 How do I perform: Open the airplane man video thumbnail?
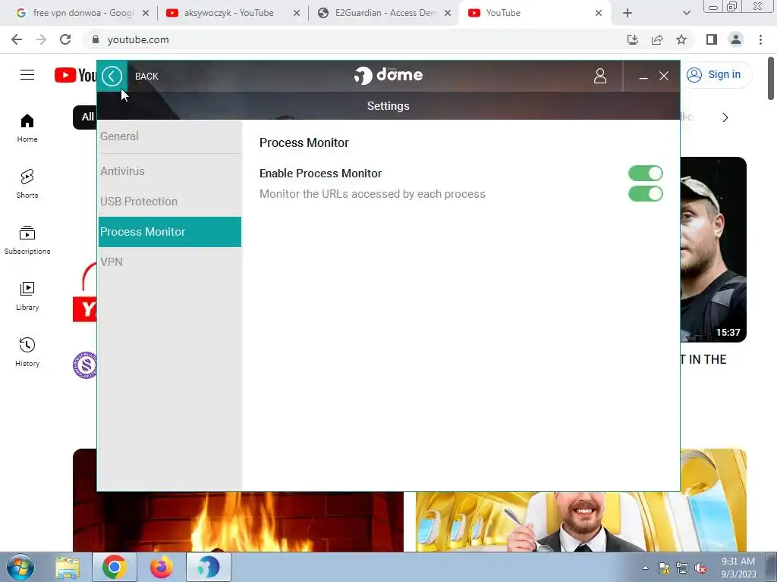pyautogui.click(x=580, y=521)
